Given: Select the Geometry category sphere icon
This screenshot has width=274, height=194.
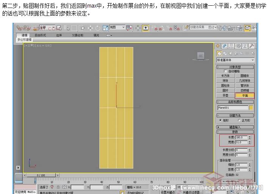Looking at the screenshot, I should (219, 53).
